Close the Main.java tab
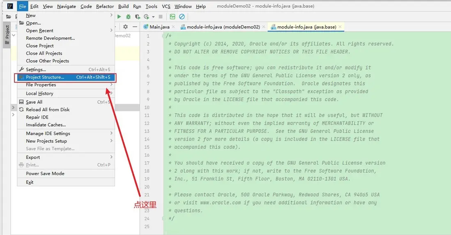 [x=173, y=27]
